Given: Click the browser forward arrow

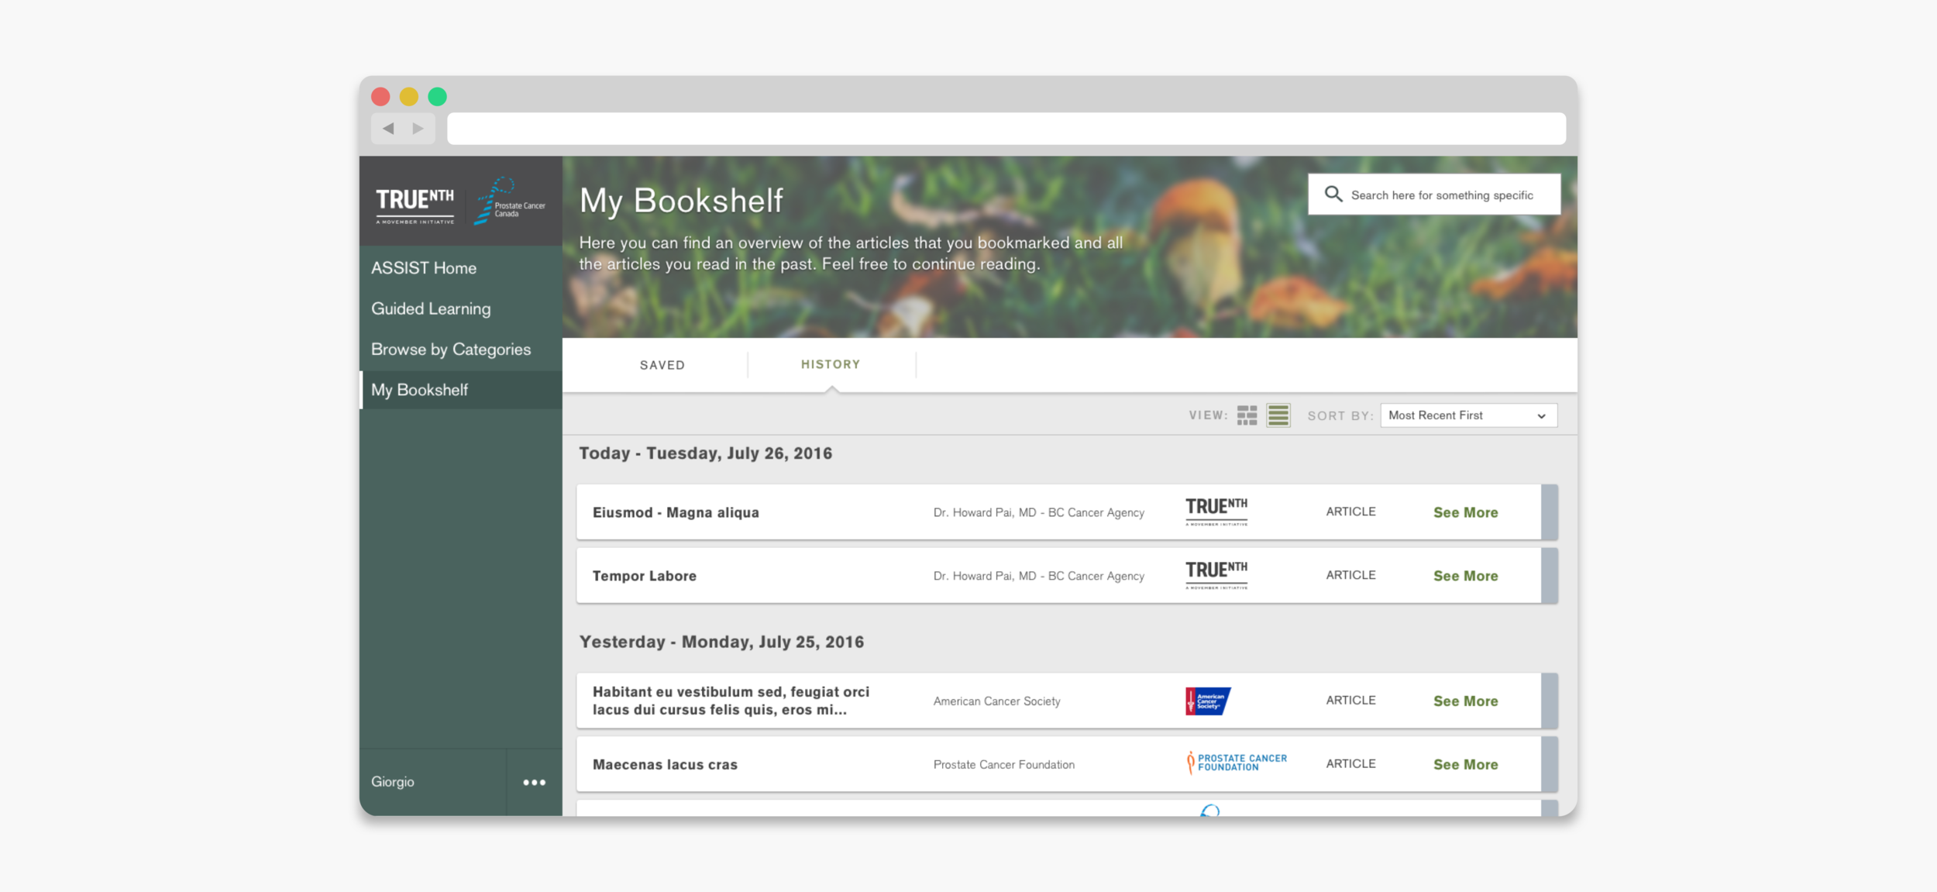Looking at the screenshot, I should [418, 129].
